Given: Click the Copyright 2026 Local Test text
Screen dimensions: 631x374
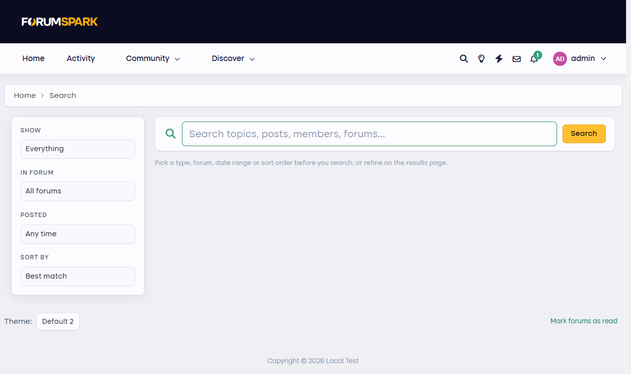Looking at the screenshot, I should click(313, 361).
